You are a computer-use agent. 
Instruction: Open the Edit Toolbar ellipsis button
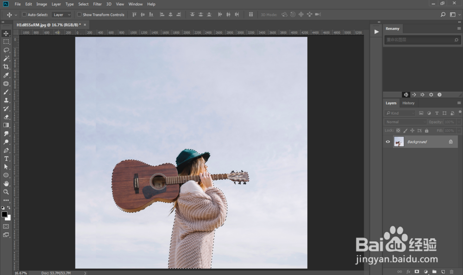pos(6,200)
